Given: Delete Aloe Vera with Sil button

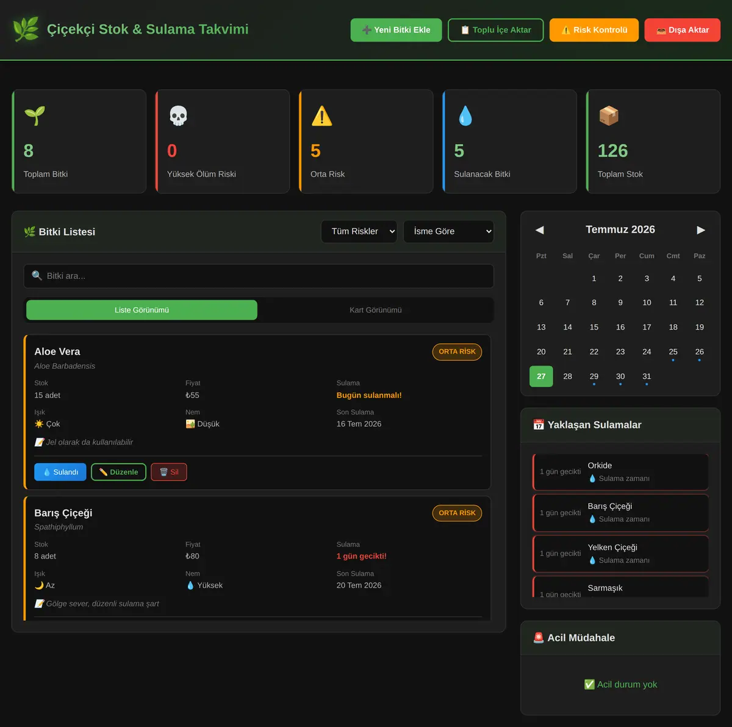Looking at the screenshot, I should tap(169, 472).
